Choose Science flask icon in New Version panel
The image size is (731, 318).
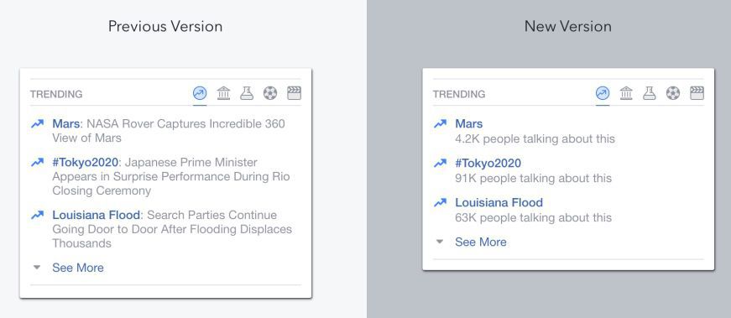[x=650, y=93]
